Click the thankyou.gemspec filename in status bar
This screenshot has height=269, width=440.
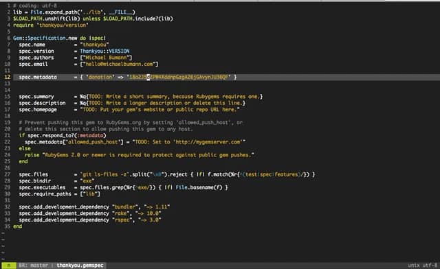coord(80,266)
